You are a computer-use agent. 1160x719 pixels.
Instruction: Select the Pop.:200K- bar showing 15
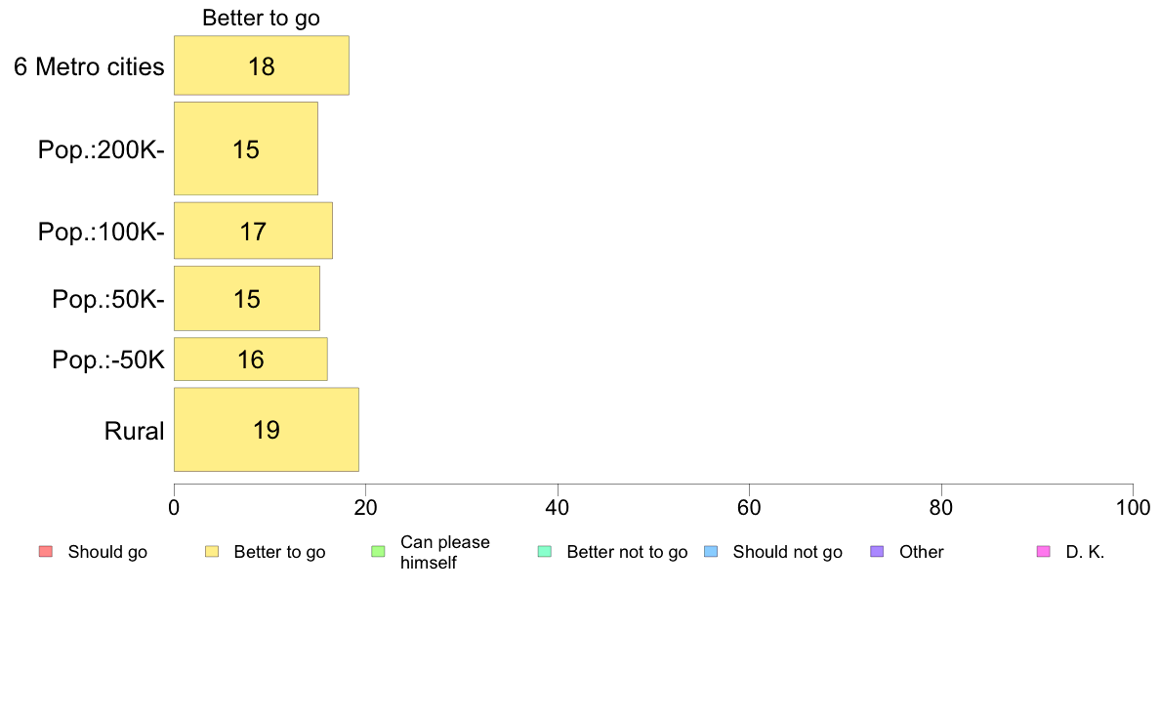point(246,148)
